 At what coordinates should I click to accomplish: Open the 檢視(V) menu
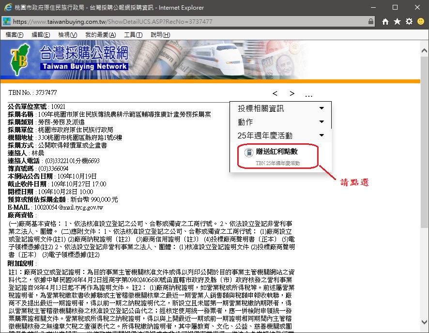click(x=68, y=35)
